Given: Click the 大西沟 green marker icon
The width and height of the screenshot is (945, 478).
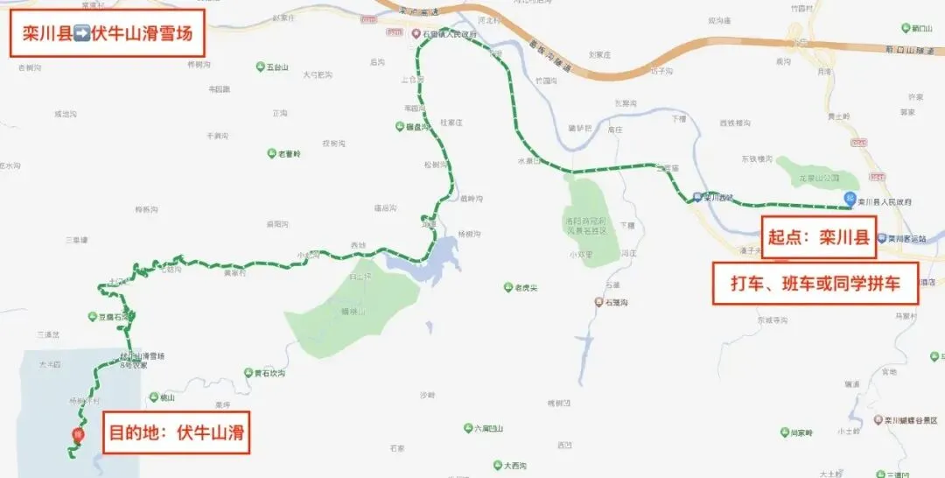Looking at the screenshot, I should point(497,466).
